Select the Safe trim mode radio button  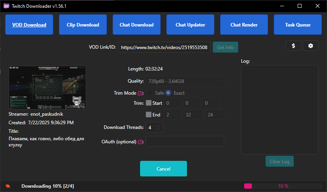(x=150, y=93)
